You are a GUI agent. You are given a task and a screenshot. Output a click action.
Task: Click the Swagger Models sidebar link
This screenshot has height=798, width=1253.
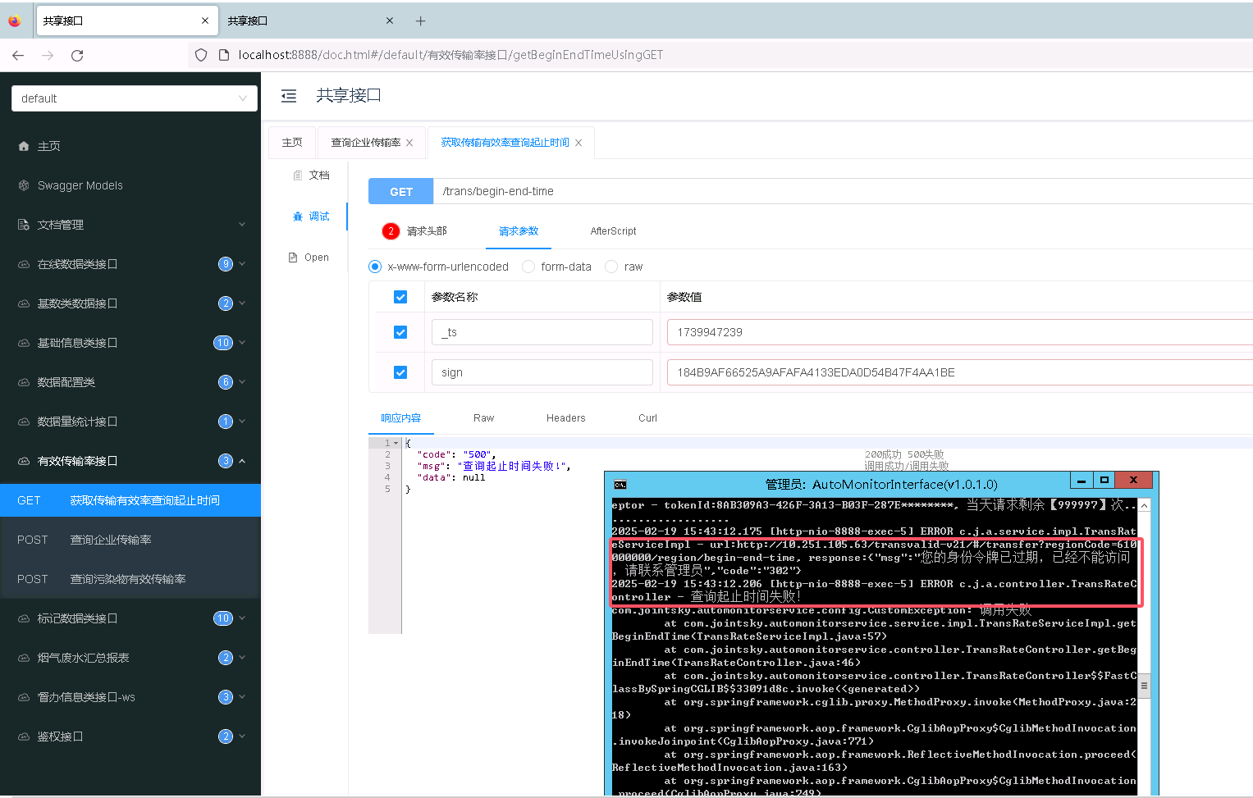[x=80, y=185]
